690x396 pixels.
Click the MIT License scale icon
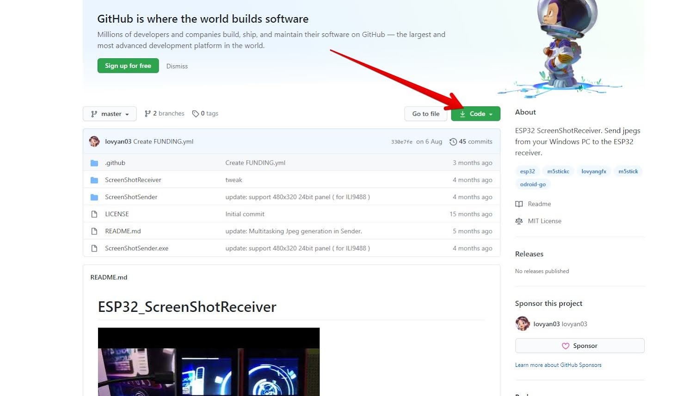pyautogui.click(x=519, y=221)
